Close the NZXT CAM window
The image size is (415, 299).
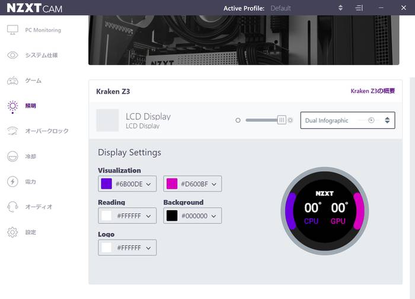pyautogui.click(x=403, y=8)
